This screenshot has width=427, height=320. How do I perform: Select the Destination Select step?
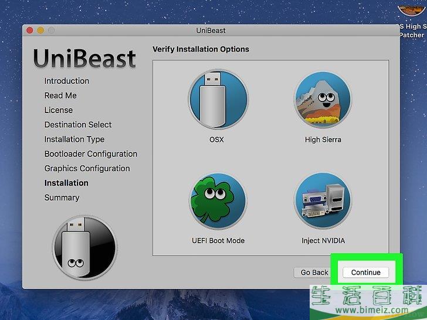tap(78, 125)
